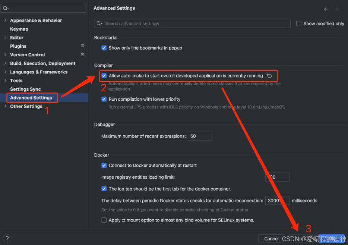Disable Connect to Docker automatically at restart
Viewport: 348px width, 245px height.
point(104,165)
